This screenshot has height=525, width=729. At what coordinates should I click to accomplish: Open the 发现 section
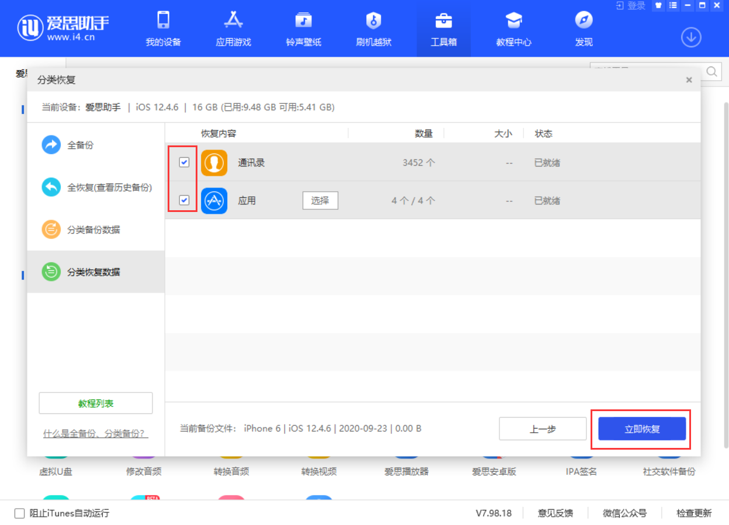(583, 28)
